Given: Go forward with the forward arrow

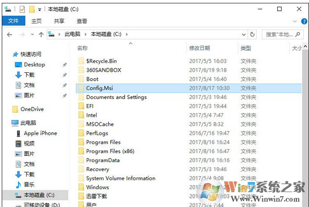Looking at the screenshot, I should pos(22,35).
